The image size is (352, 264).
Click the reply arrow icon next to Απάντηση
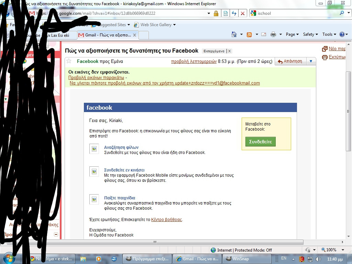(x=280, y=62)
